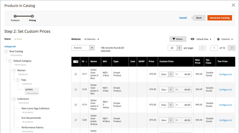This screenshot has height=133, width=239.
Task: Select the Products step marker
Action: coord(15,16)
